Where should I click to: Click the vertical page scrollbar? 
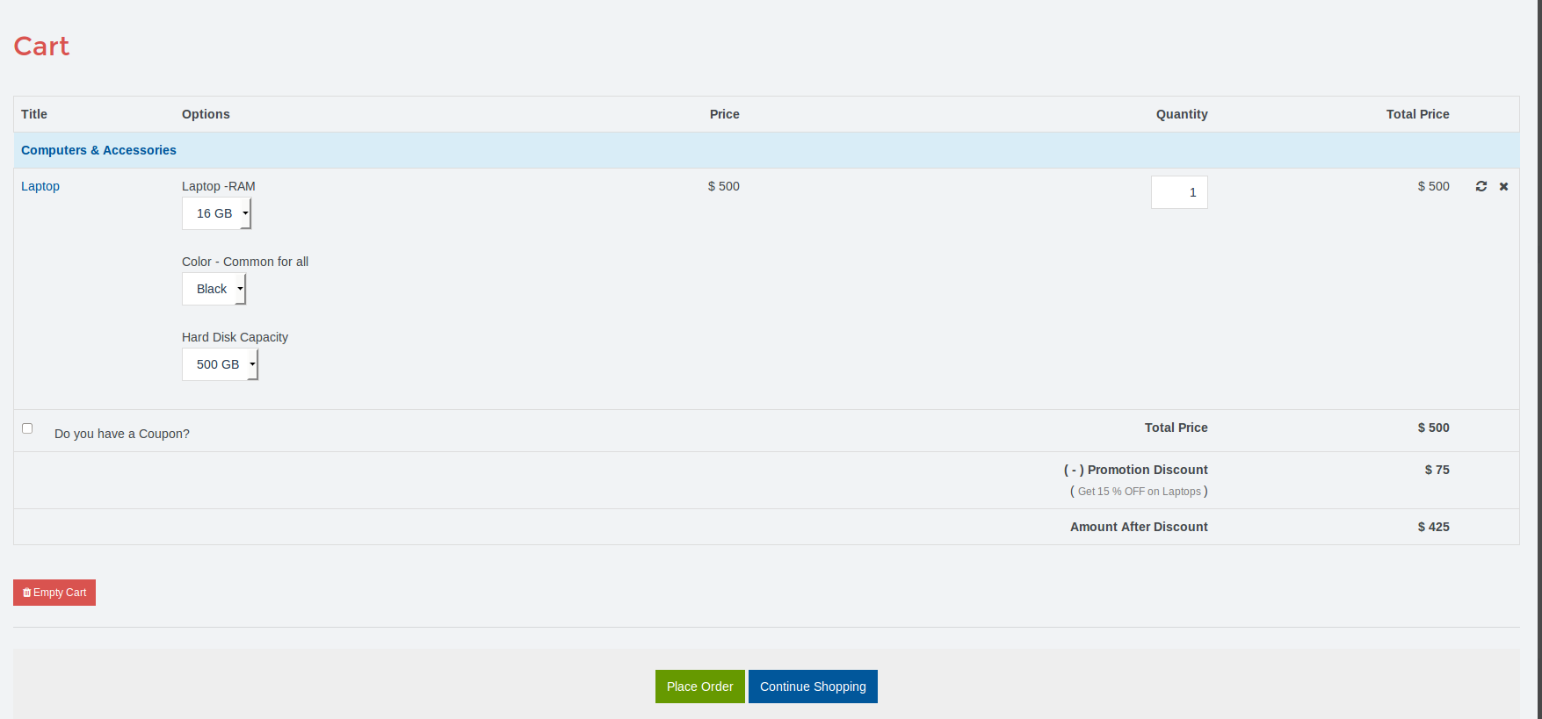point(1537,351)
